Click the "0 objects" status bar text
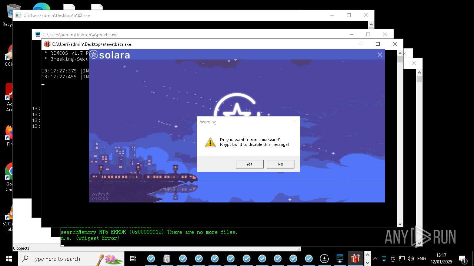Screen dimensions: 474x266 point(21,248)
